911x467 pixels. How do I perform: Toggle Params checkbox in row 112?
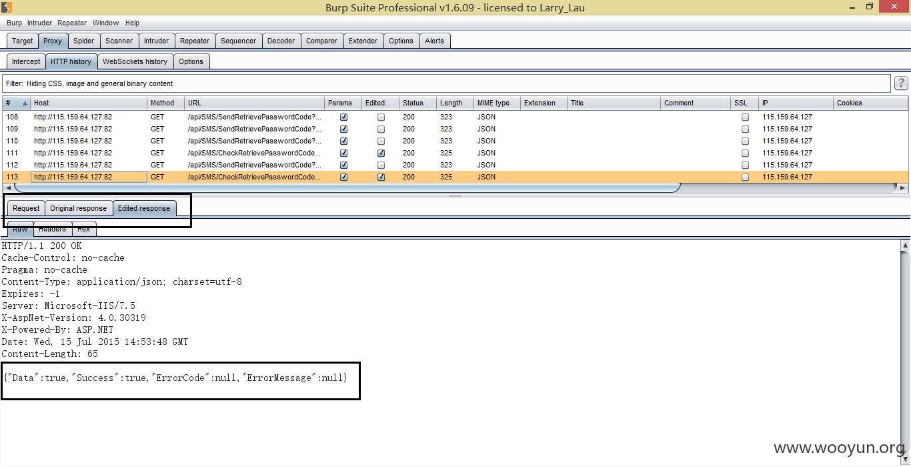coord(343,165)
